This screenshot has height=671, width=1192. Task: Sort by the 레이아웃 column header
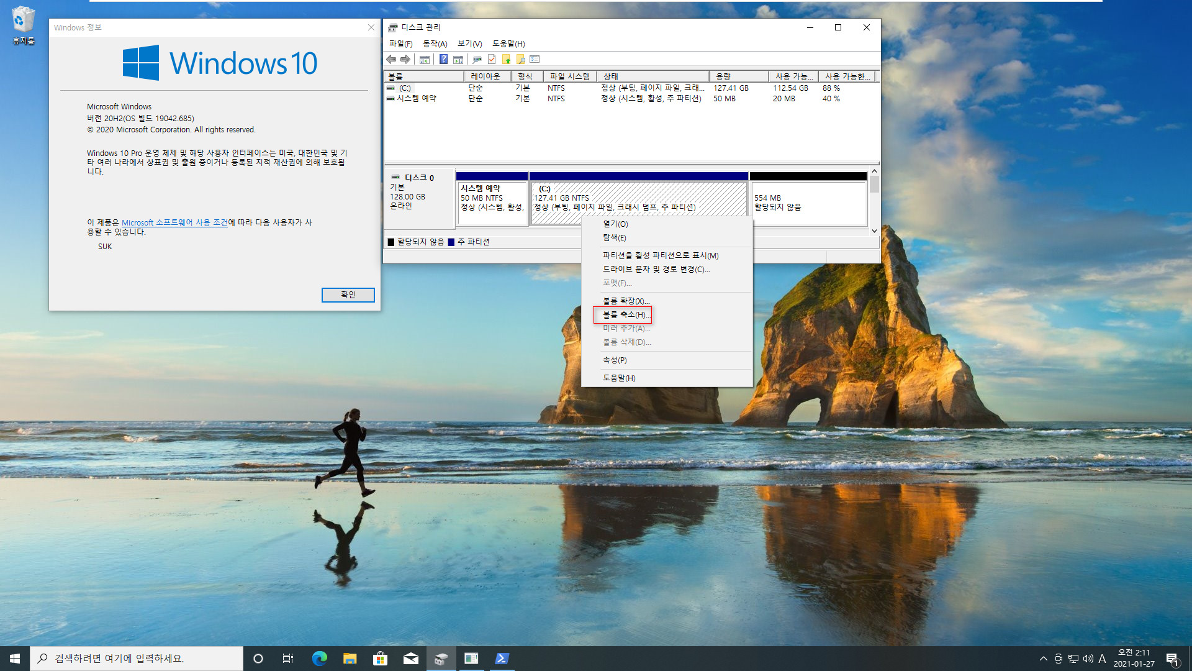(x=487, y=76)
